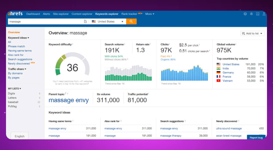Click info icon next to Clicks

tap(170, 44)
